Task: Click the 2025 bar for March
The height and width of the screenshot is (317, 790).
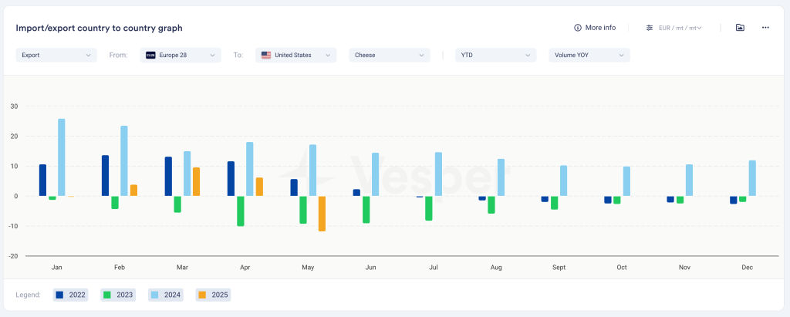Action: pyautogui.click(x=197, y=182)
